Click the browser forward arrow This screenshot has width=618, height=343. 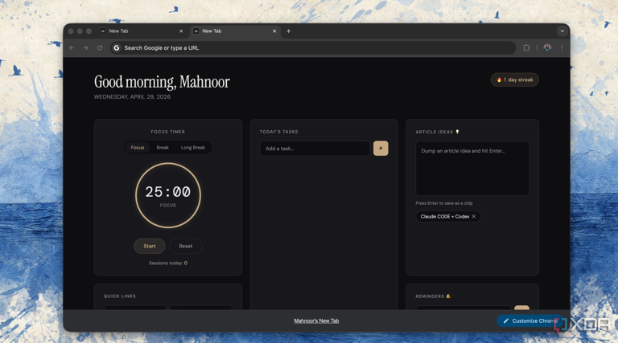pos(86,48)
